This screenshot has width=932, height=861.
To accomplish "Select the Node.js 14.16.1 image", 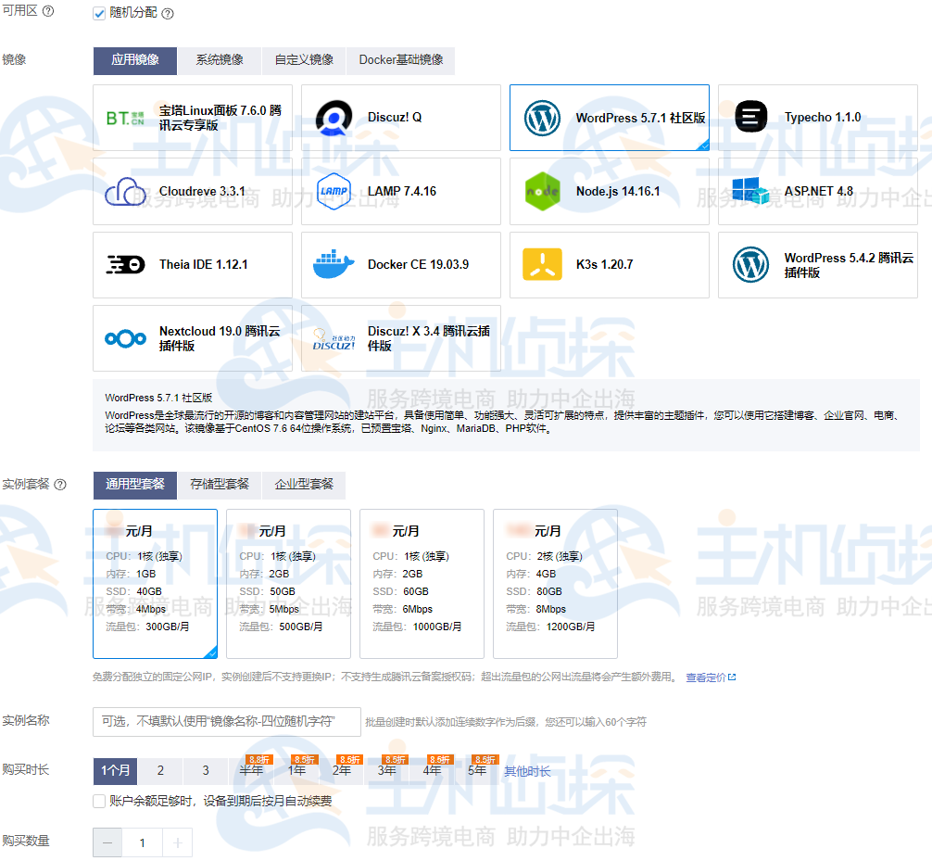I will pos(609,191).
